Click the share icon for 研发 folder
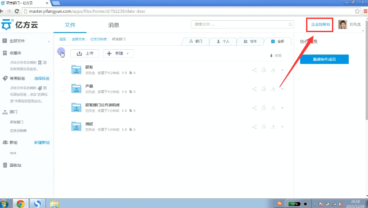This screenshot has width=368, height=208. (x=254, y=70)
